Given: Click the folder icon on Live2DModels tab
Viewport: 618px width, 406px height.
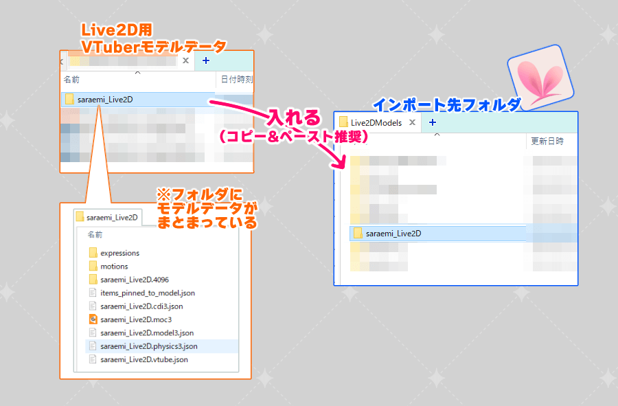Looking at the screenshot, I should 344,122.
